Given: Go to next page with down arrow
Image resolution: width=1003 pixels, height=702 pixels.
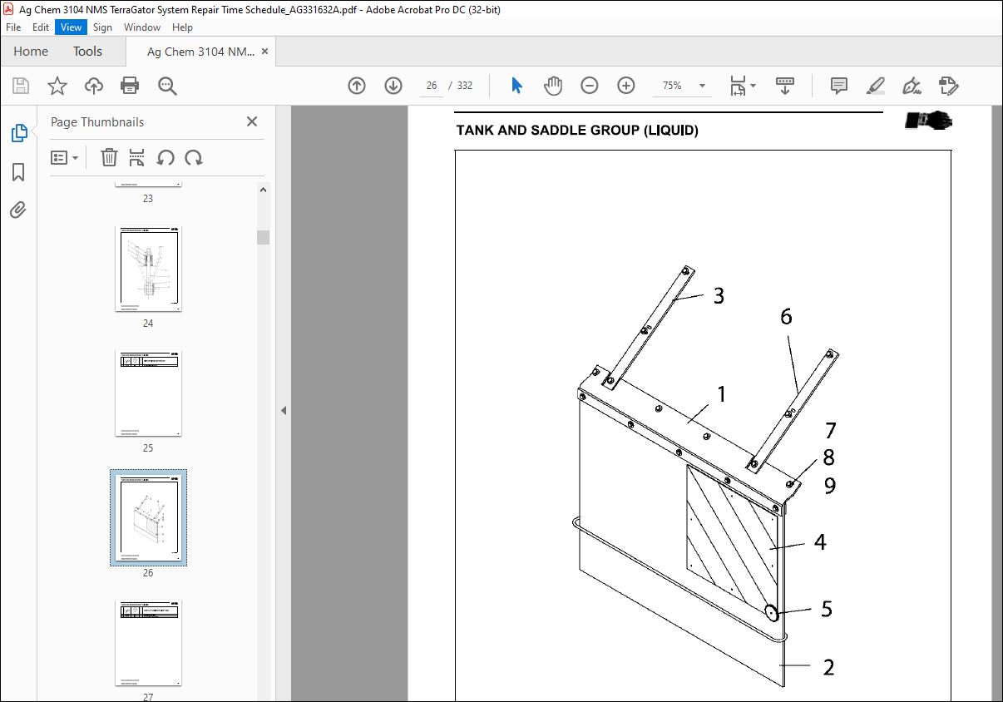Looking at the screenshot, I should 393,86.
